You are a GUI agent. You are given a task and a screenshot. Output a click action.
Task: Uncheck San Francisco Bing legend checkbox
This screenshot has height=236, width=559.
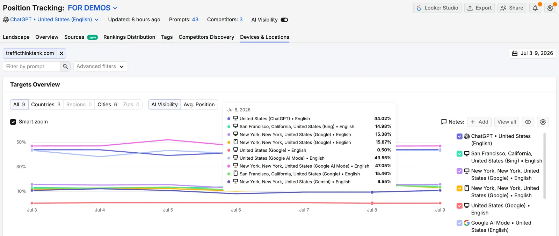click(x=459, y=154)
